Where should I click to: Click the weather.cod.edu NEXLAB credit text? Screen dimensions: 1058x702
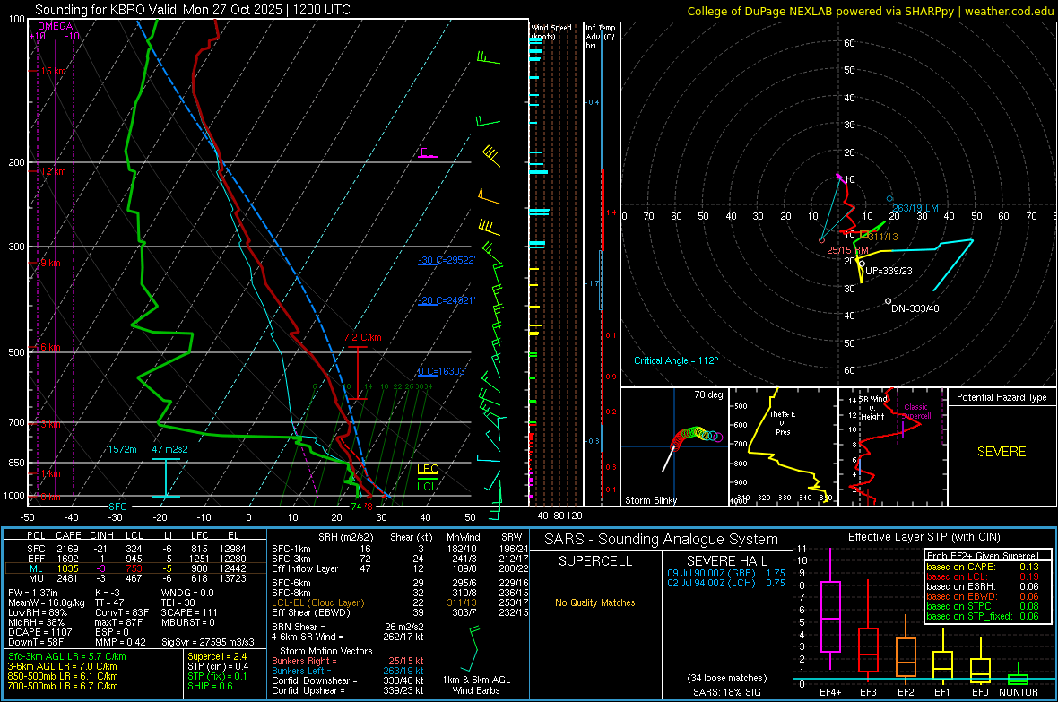pyautogui.click(x=871, y=11)
